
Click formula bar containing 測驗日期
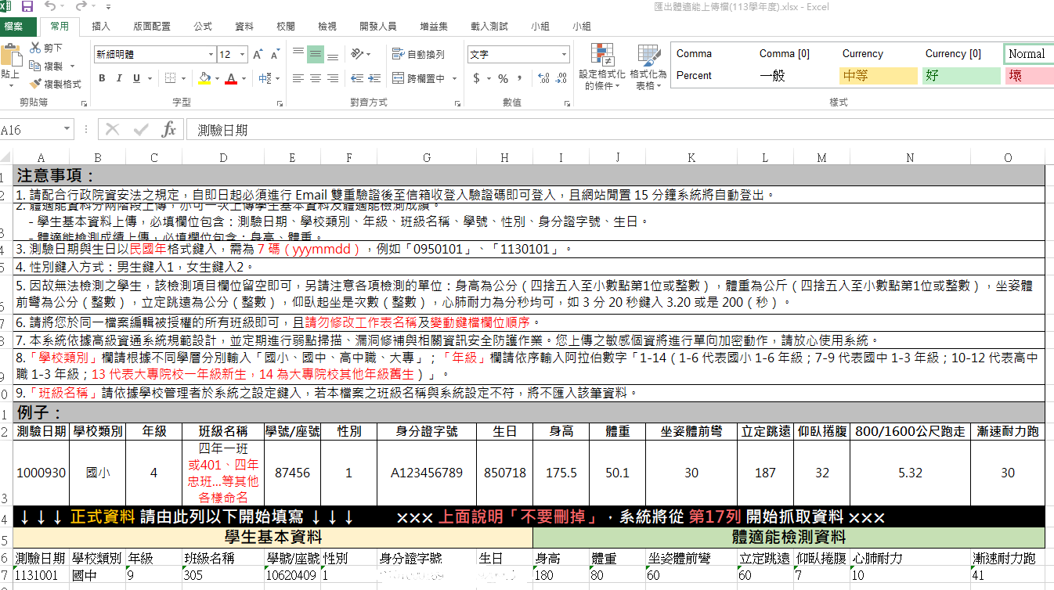619,129
